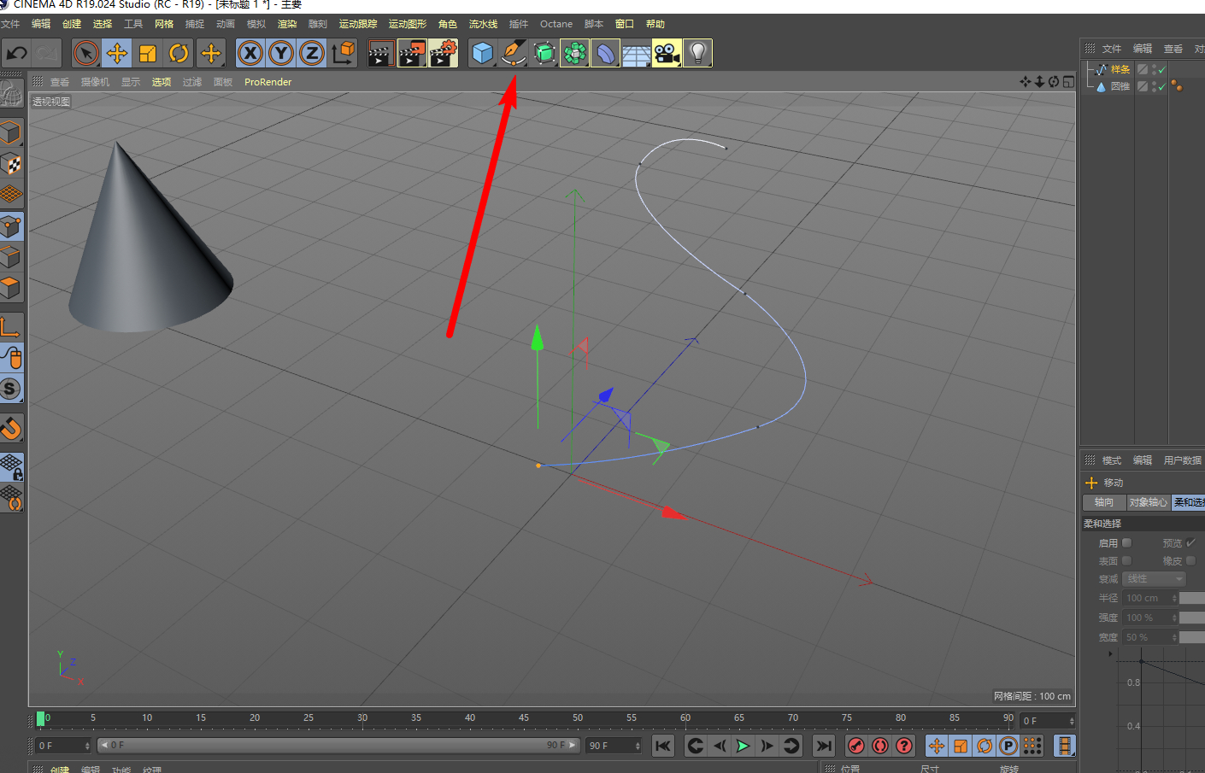Add a cube primitive object
The height and width of the screenshot is (773, 1205).
tap(483, 53)
